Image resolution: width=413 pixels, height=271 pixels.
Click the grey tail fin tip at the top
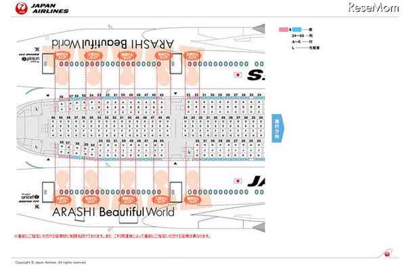click(x=259, y=28)
